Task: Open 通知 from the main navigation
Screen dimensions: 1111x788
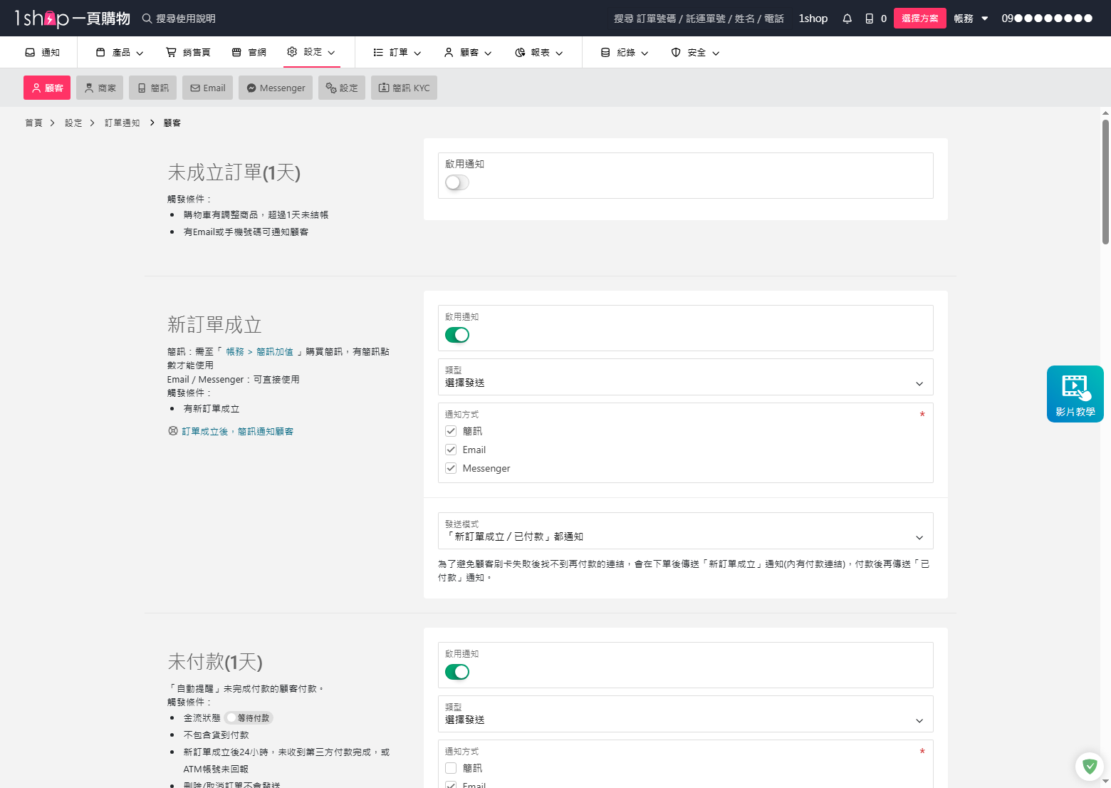Action: click(43, 51)
